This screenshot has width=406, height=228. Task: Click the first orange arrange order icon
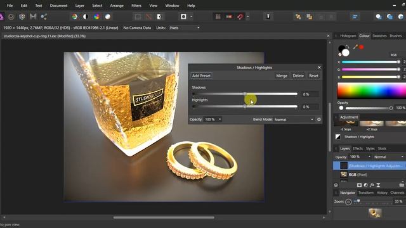click(298, 17)
